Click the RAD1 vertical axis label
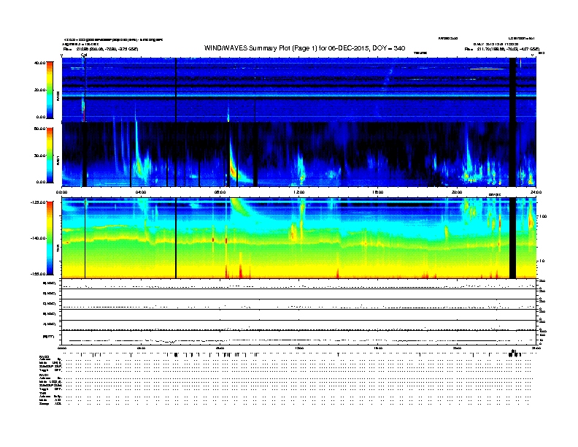Viewport: 578px width, 447px height. (58, 160)
